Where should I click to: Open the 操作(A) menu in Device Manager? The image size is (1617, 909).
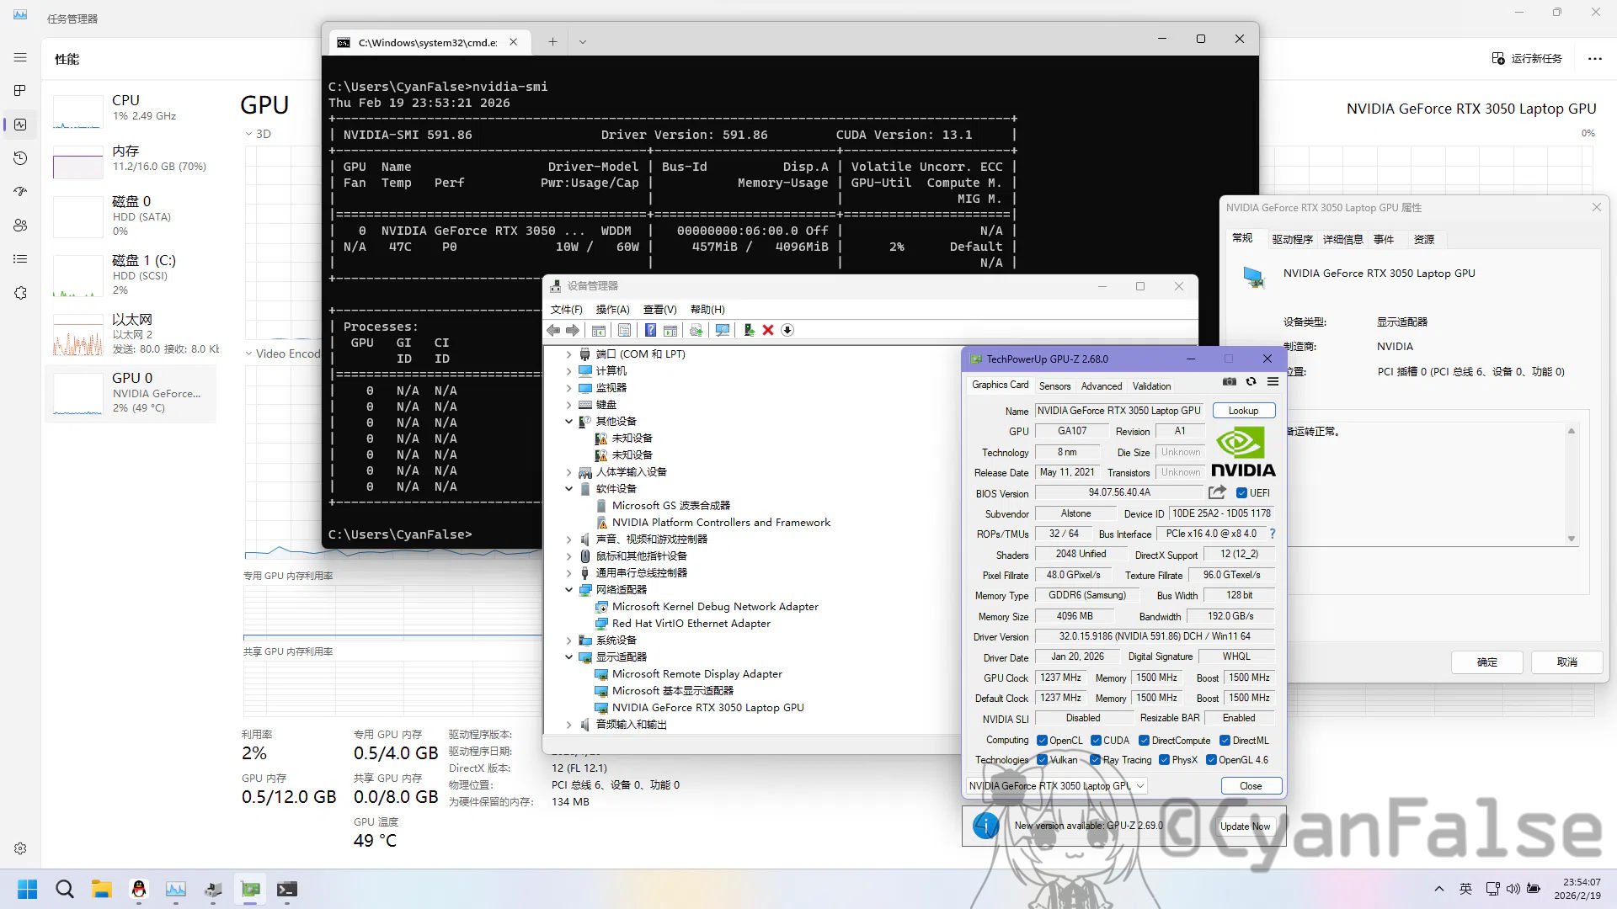[612, 309]
